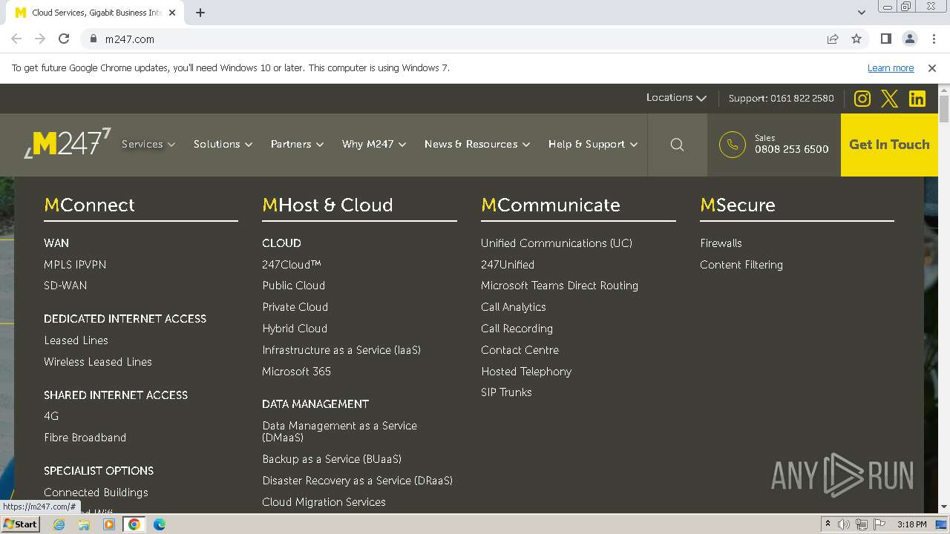Expand the Why M247 menu

click(x=374, y=144)
